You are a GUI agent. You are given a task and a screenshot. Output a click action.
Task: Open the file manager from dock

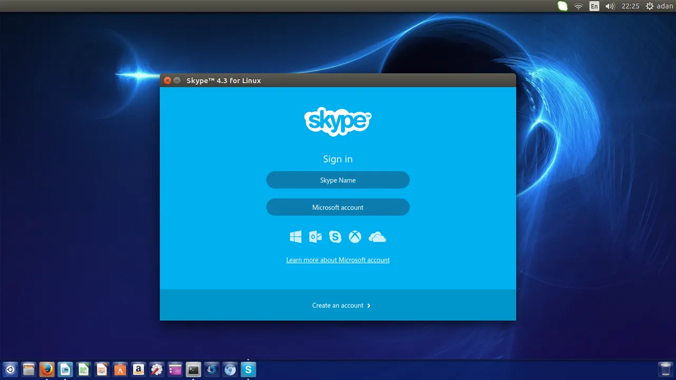[29, 369]
